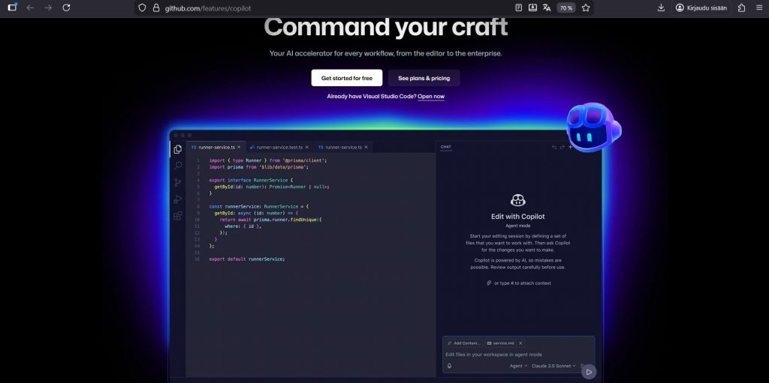Click the sidebar tabs icon at browser top-left
The width and height of the screenshot is (769, 383).
point(12,7)
